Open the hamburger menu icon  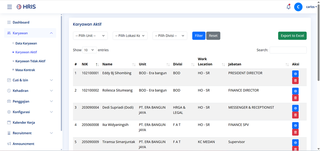[10, 7]
